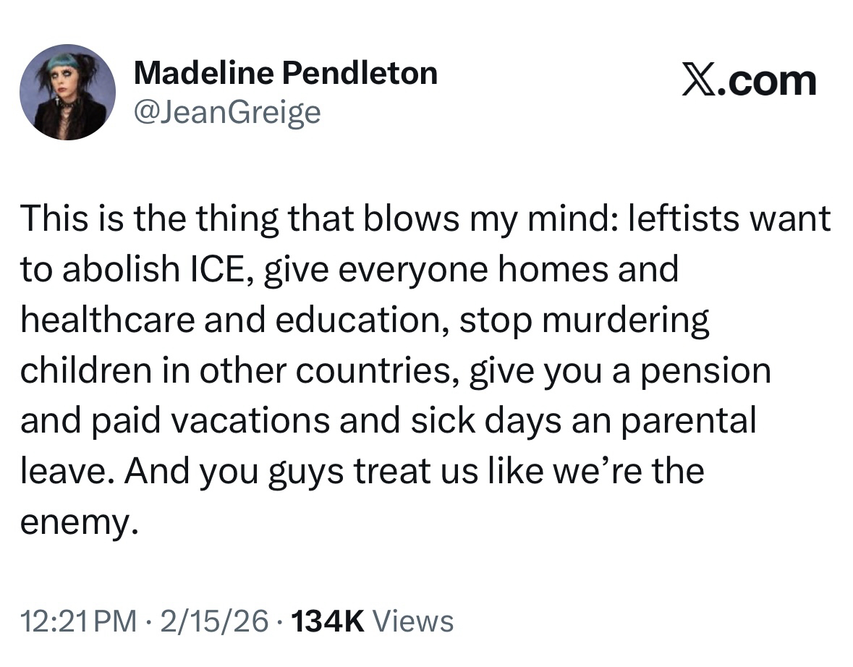This screenshot has height=667, width=853.
Task: Click the final word "enemy."
Action: click(x=78, y=523)
